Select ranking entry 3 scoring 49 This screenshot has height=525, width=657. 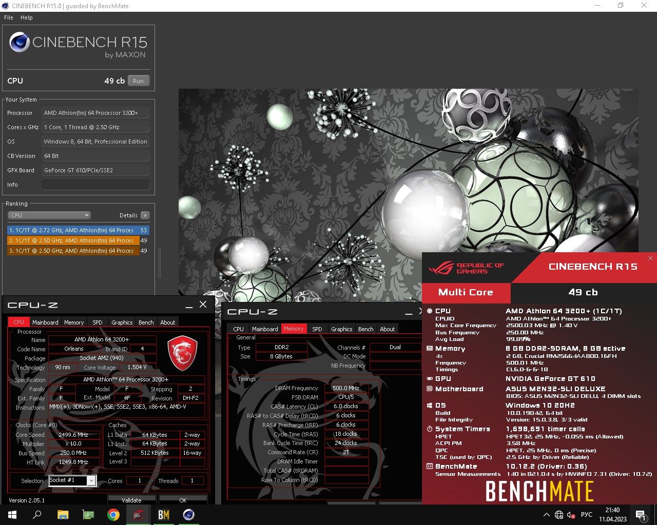[x=78, y=251]
